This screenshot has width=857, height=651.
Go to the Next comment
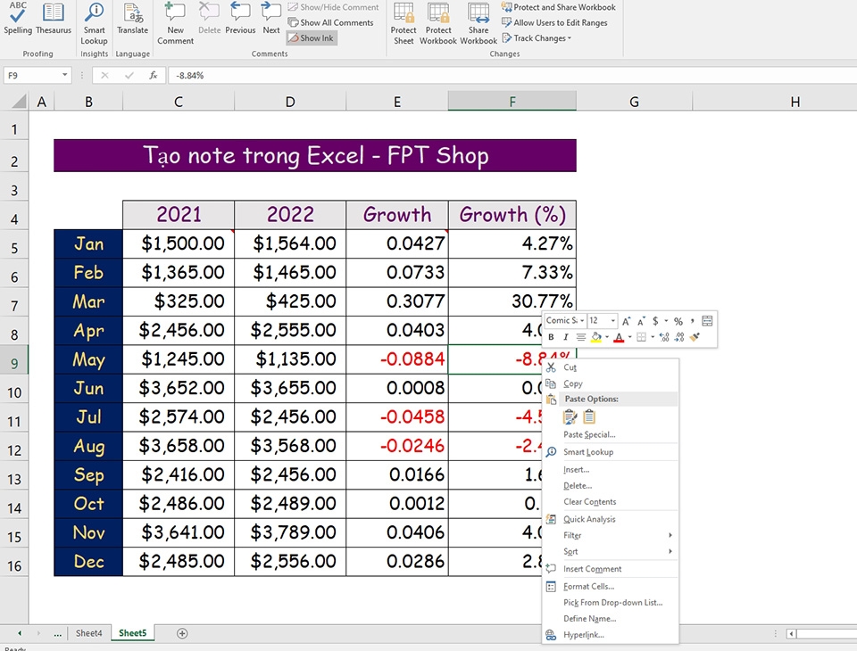click(271, 19)
